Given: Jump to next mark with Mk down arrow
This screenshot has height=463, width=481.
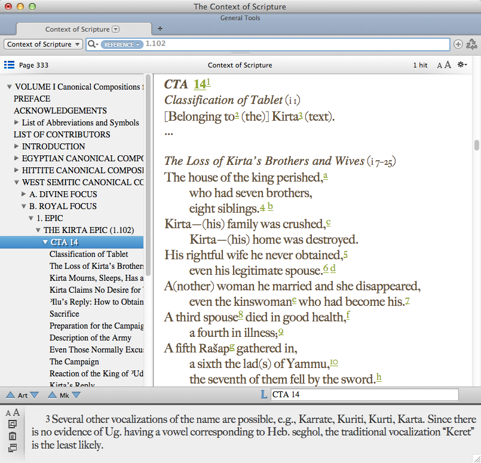Looking at the screenshot, I should point(76,395).
